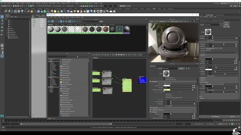Click Presets in the Property Editor

(181, 68)
